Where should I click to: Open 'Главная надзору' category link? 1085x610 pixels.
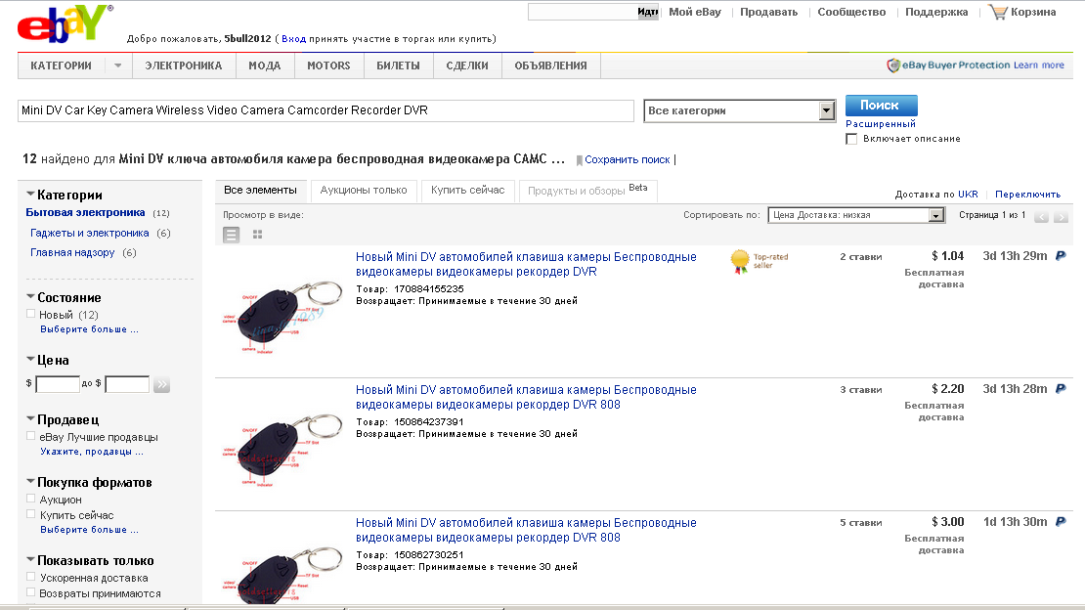(72, 253)
